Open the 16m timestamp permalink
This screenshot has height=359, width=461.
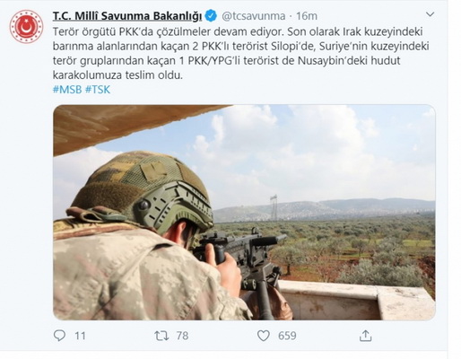(307, 16)
